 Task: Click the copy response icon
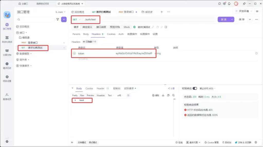coord(168,95)
